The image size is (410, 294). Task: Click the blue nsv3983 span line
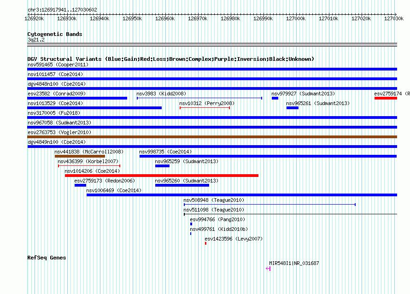pos(199,98)
